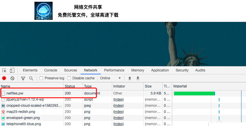Click the export HAR download arrow
This screenshot has width=246, height=126.
(x=138, y=78)
